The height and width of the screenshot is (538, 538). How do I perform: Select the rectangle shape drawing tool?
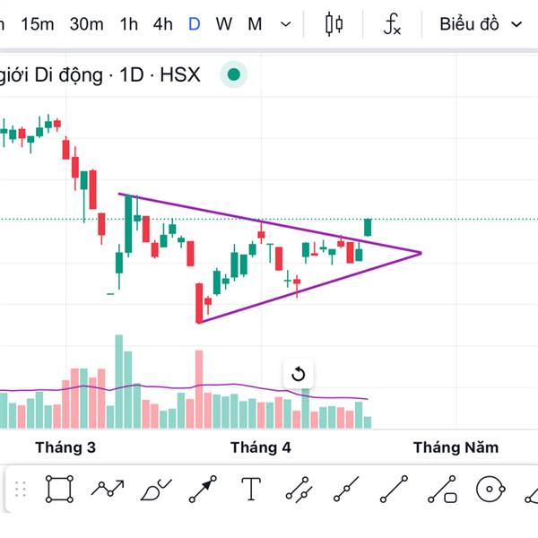click(x=59, y=490)
